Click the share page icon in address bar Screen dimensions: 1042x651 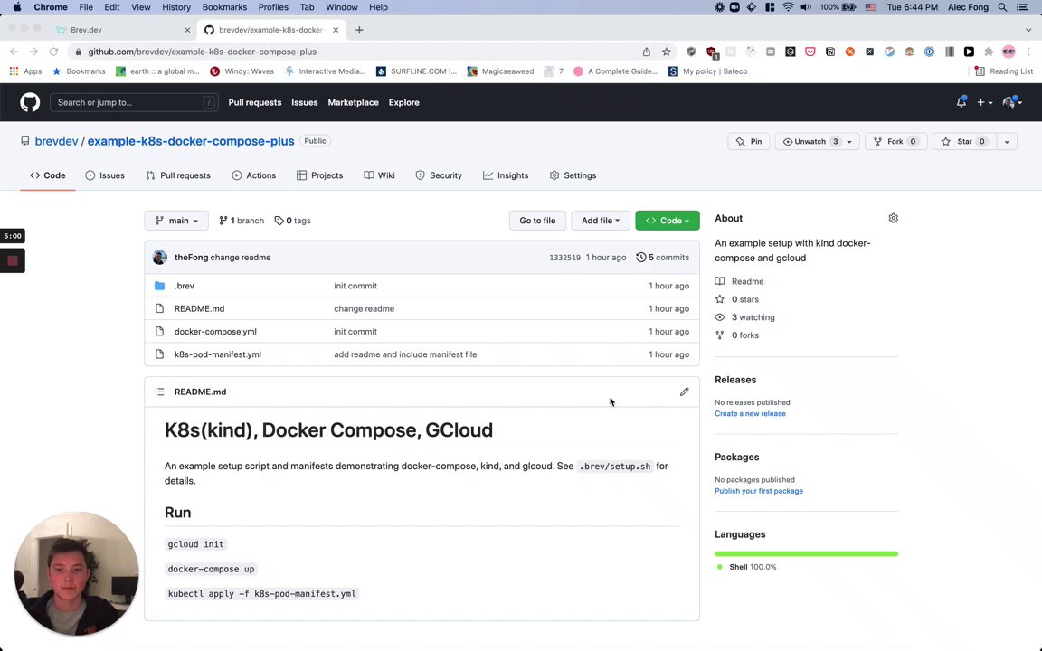click(646, 52)
